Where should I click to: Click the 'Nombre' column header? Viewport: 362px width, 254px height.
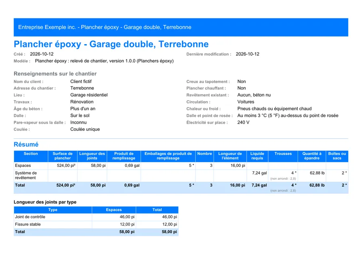coord(205,156)
